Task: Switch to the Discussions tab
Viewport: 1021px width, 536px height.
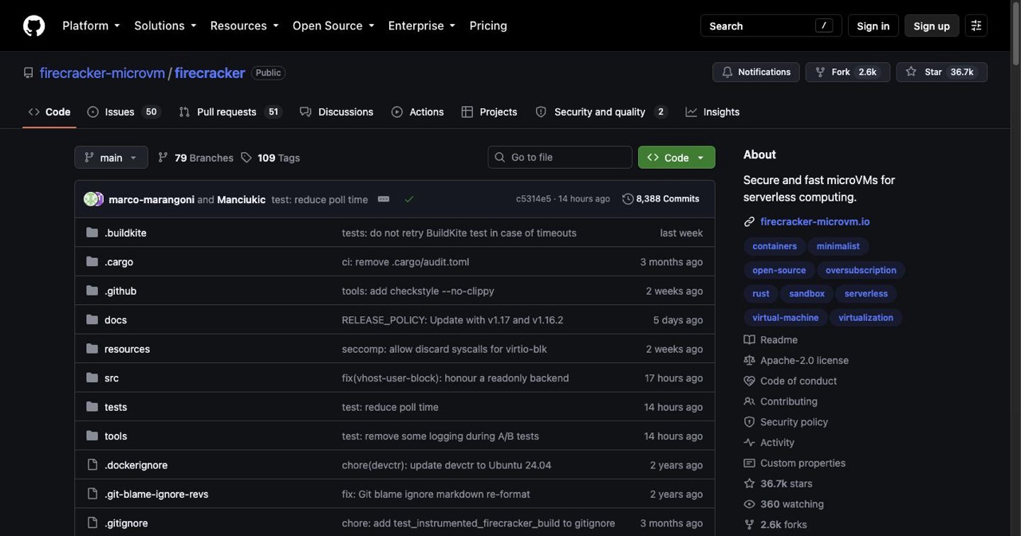Action: (x=337, y=112)
